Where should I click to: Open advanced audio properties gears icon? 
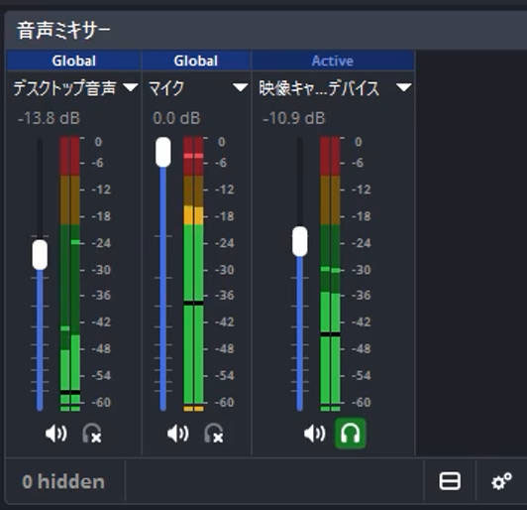pos(501,481)
